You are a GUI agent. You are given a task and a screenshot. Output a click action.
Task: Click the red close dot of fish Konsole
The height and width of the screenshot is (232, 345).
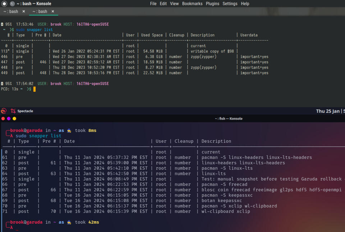tap(3, 119)
